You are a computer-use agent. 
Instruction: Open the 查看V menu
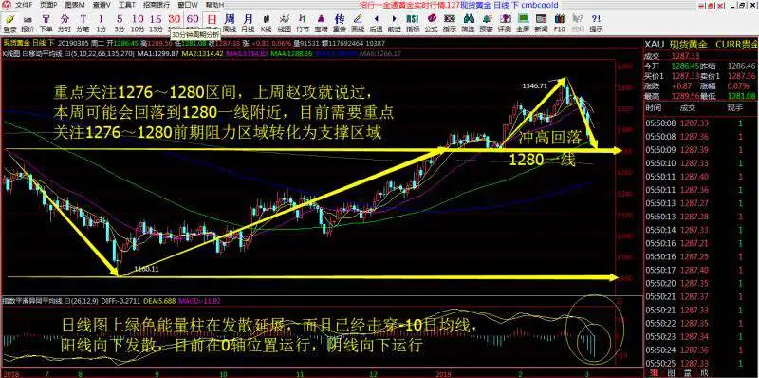pos(102,5)
